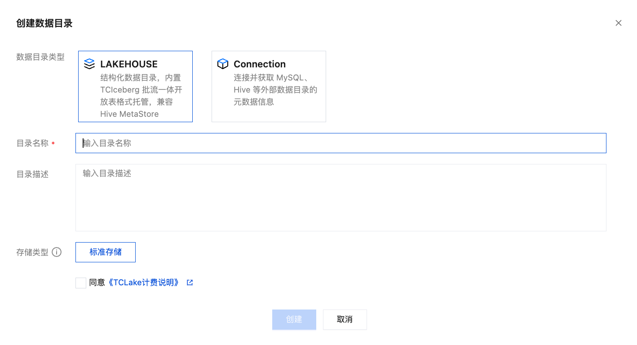Click the Connection cube icon
This screenshot has height=345, width=637.
click(x=223, y=64)
